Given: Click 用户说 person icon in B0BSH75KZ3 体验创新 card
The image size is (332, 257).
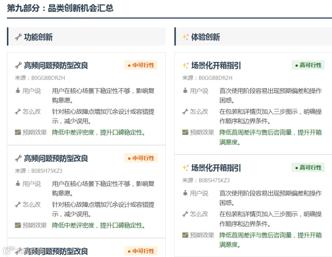Looking at the screenshot, I should pyautogui.click(x=185, y=193).
